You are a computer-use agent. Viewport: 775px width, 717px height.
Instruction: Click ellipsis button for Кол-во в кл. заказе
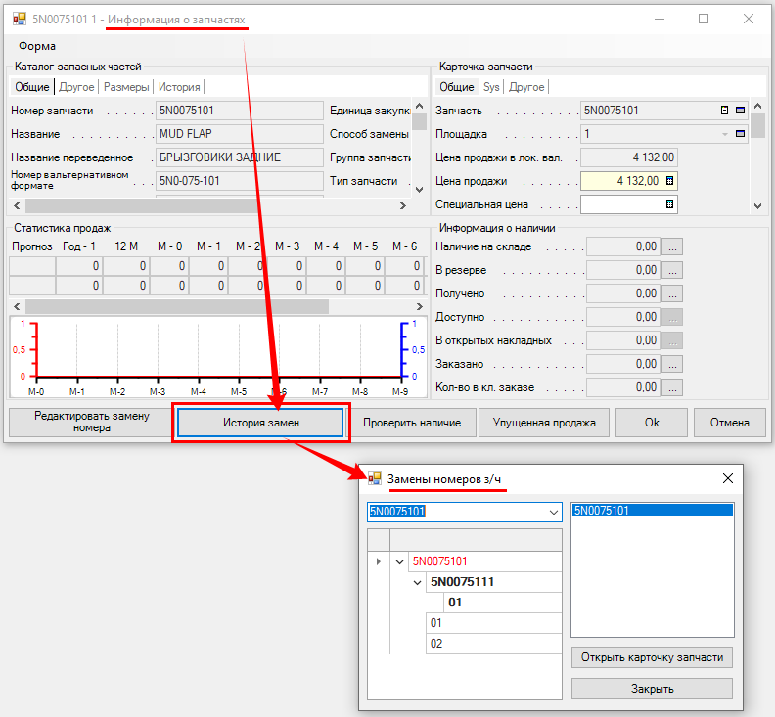pyautogui.click(x=672, y=387)
